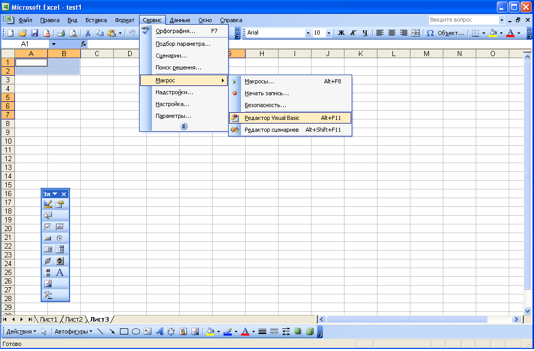Open Properties icon in control toolbox
The image size is (534, 351).
tap(60, 204)
